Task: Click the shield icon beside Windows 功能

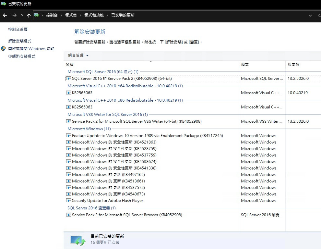Action: pos(3,49)
